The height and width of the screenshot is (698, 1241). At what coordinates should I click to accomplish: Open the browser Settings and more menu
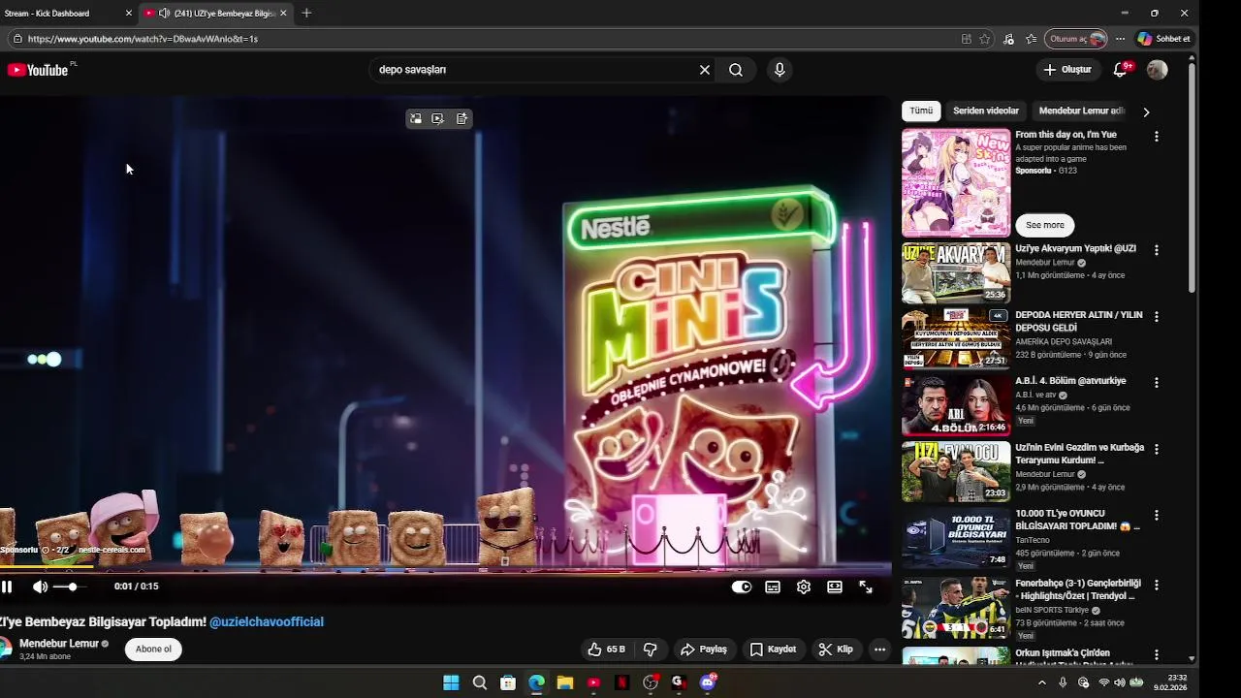tap(1120, 39)
